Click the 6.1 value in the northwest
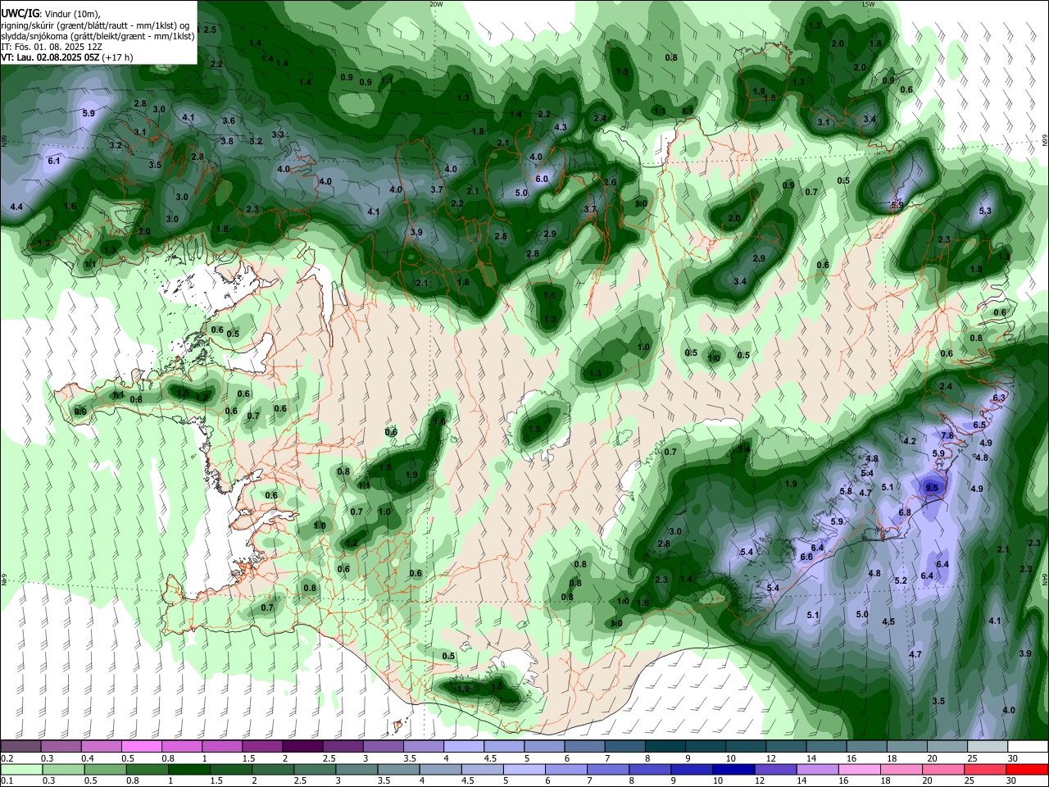The image size is (1049, 787). pyautogui.click(x=54, y=161)
